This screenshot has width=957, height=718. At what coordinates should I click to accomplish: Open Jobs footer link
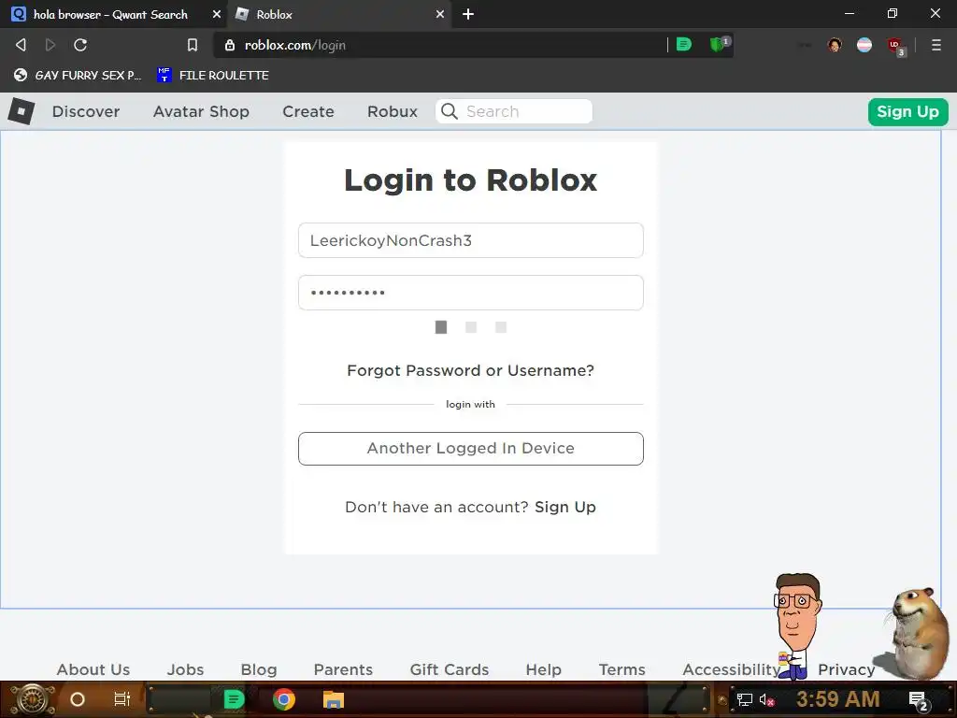(x=186, y=669)
